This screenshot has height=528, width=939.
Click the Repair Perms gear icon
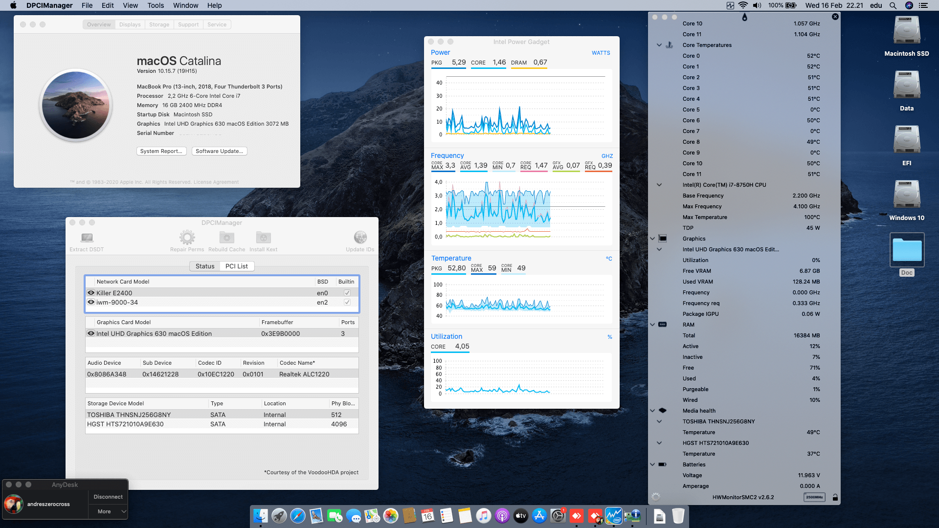(187, 238)
